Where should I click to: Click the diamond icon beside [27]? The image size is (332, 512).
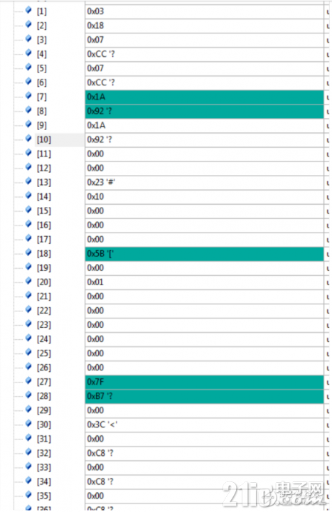pyautogui.click(x=28, y=380)
